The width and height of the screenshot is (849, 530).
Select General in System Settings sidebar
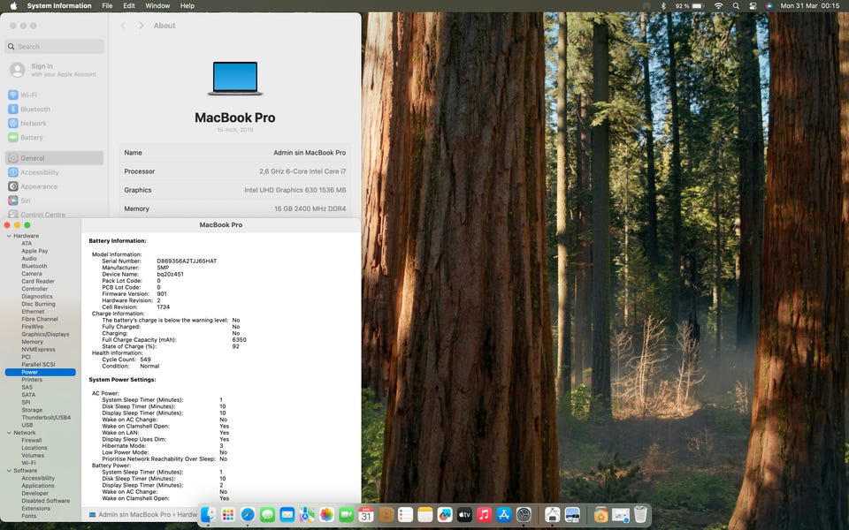[54, 158]
